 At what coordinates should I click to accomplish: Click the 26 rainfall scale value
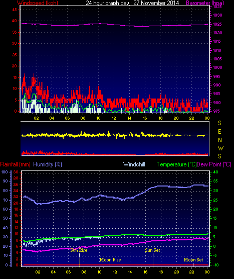[x=16, y=184]
